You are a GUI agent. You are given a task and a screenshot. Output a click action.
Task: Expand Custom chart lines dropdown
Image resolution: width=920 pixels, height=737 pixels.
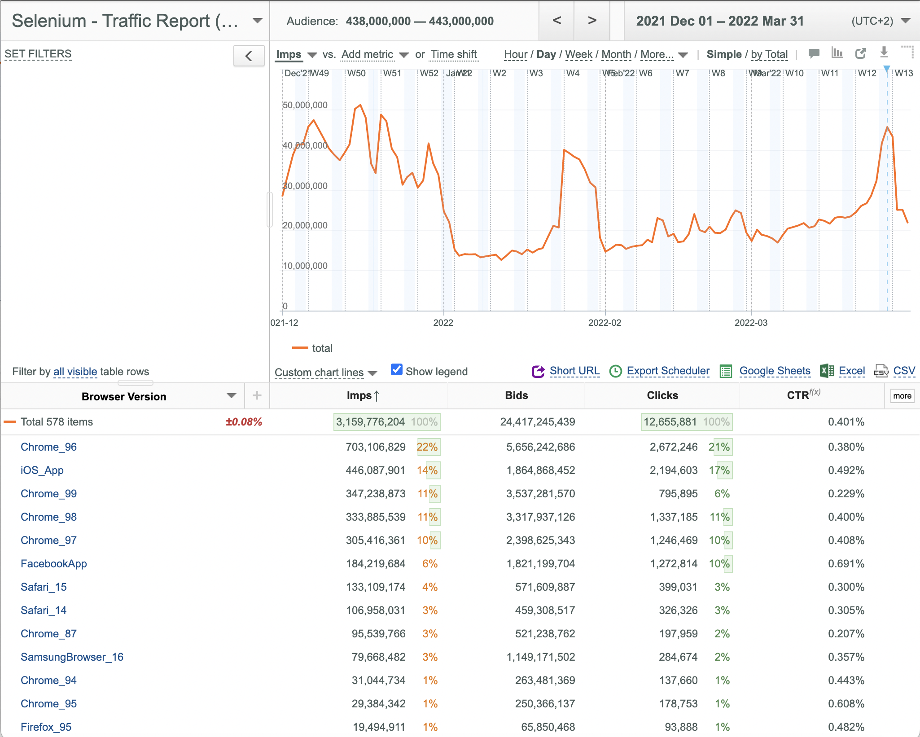(x=326, y=373)
